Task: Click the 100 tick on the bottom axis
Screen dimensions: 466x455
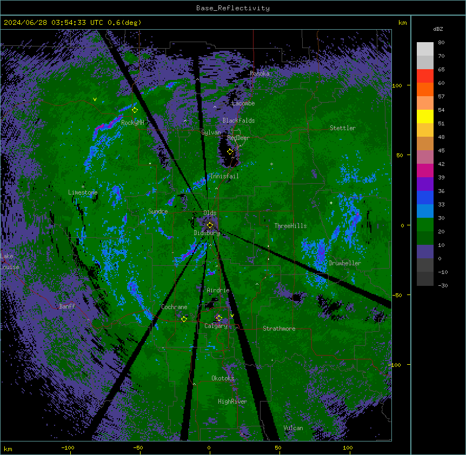Action: point(348,447)
